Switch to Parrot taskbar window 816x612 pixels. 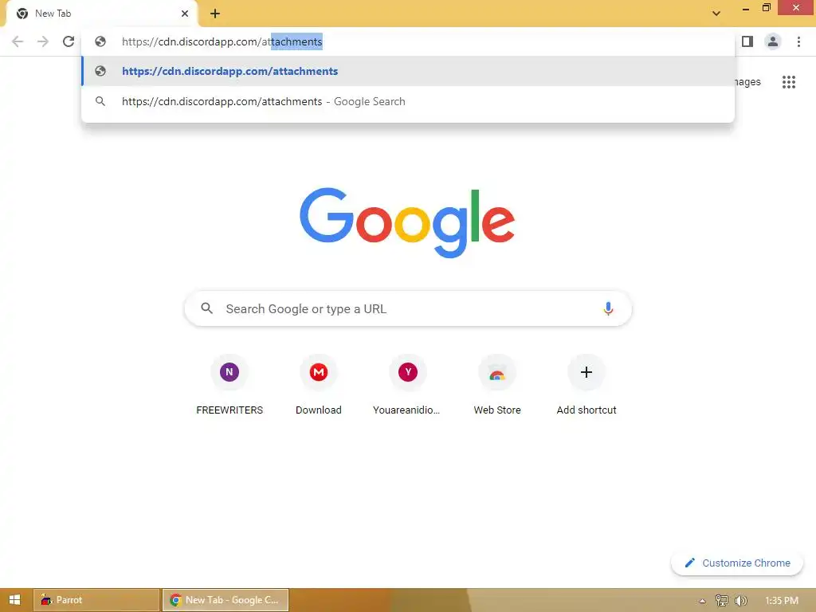[x=96, y=600]
